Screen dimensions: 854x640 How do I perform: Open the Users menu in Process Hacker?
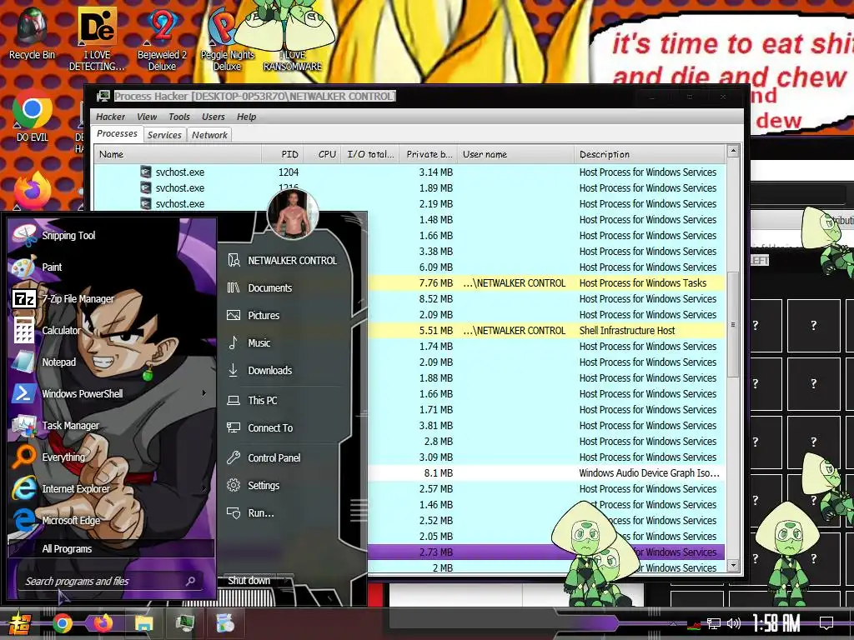point(213,117)
